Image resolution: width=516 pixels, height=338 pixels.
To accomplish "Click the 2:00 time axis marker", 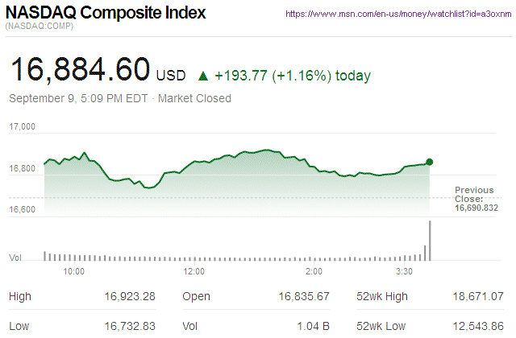I will (314, 272).
